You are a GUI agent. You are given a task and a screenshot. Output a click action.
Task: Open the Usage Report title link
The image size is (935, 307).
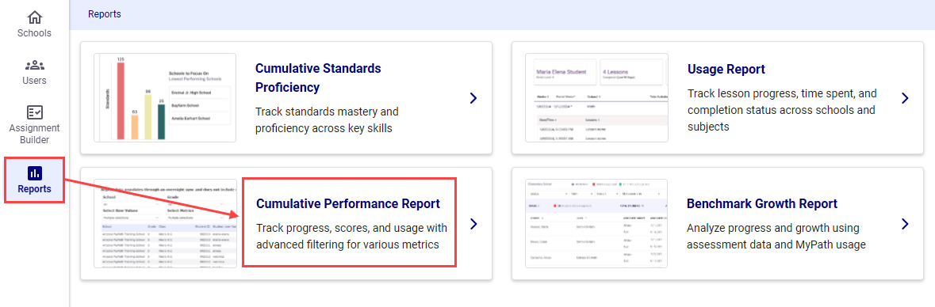726,69
